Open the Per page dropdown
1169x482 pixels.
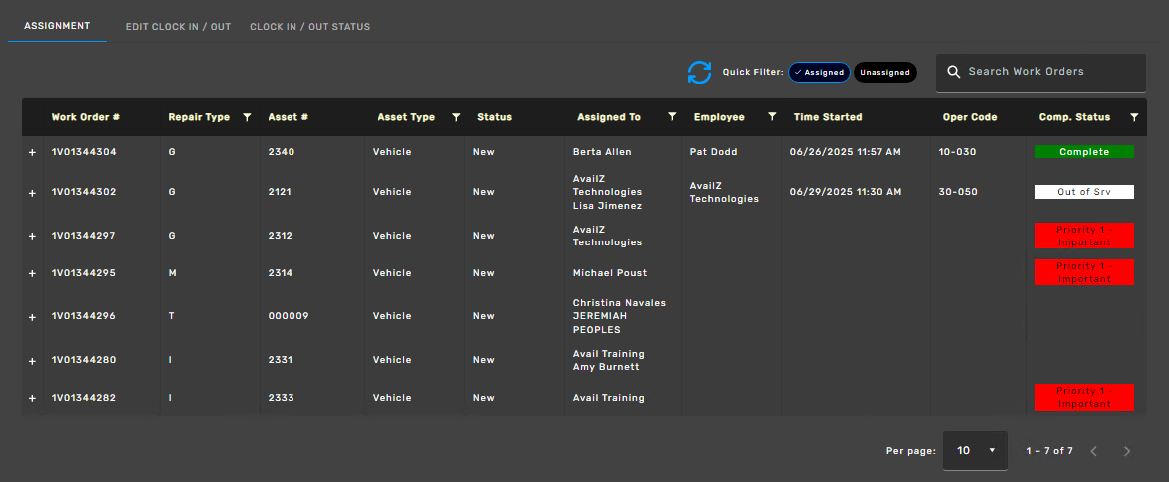[976, 451]
